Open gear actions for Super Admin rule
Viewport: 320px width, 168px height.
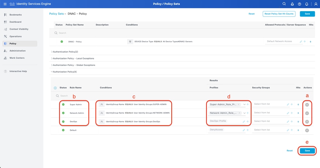click(307, 105)
